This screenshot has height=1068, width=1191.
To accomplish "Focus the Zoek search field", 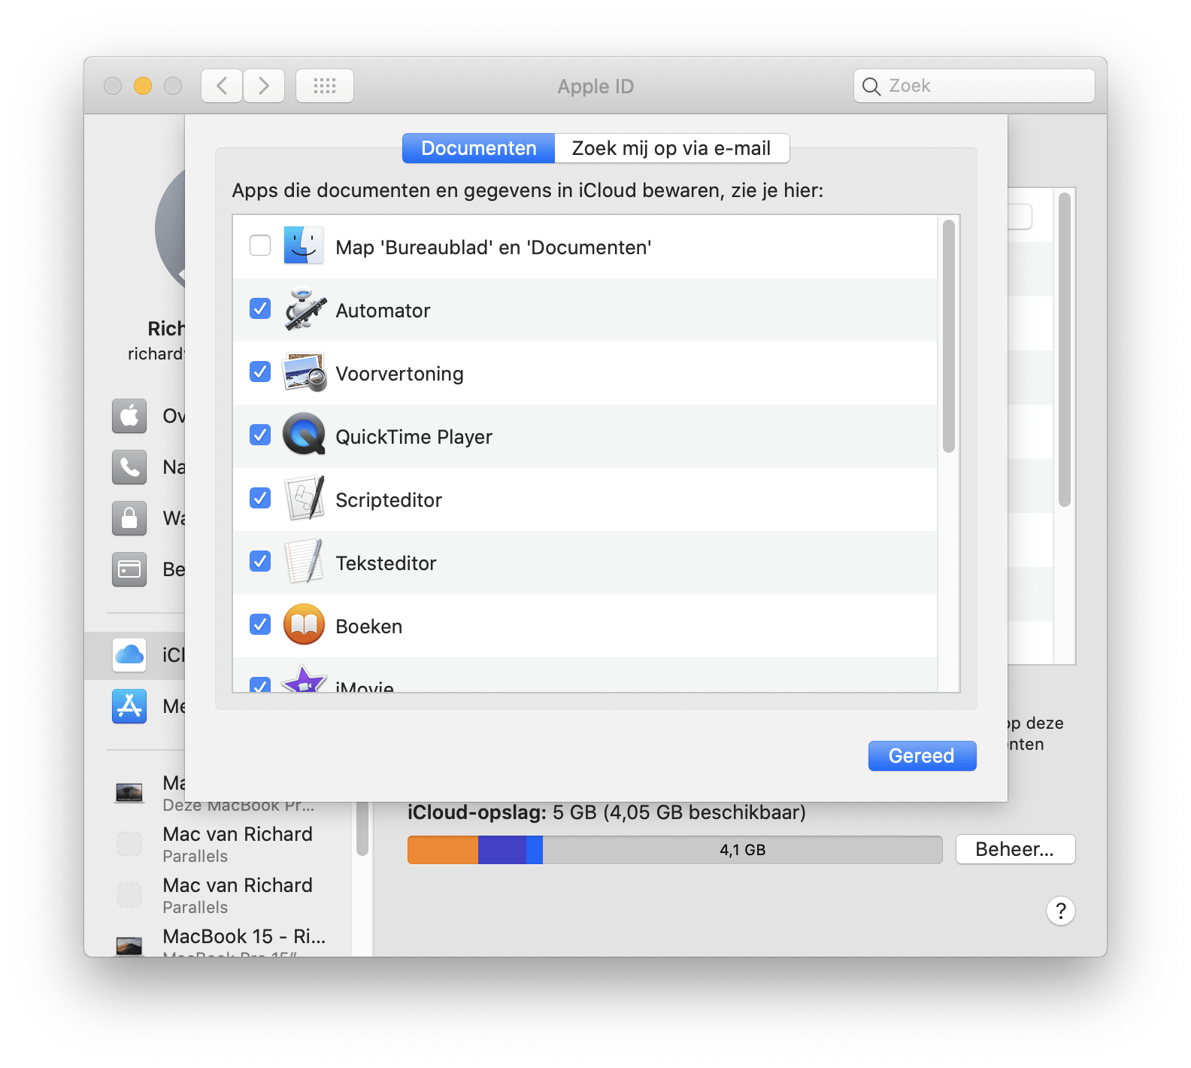I will point(974,86).
